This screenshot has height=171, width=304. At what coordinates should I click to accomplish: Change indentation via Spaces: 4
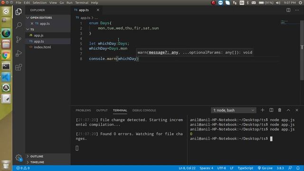pos(206,168)
